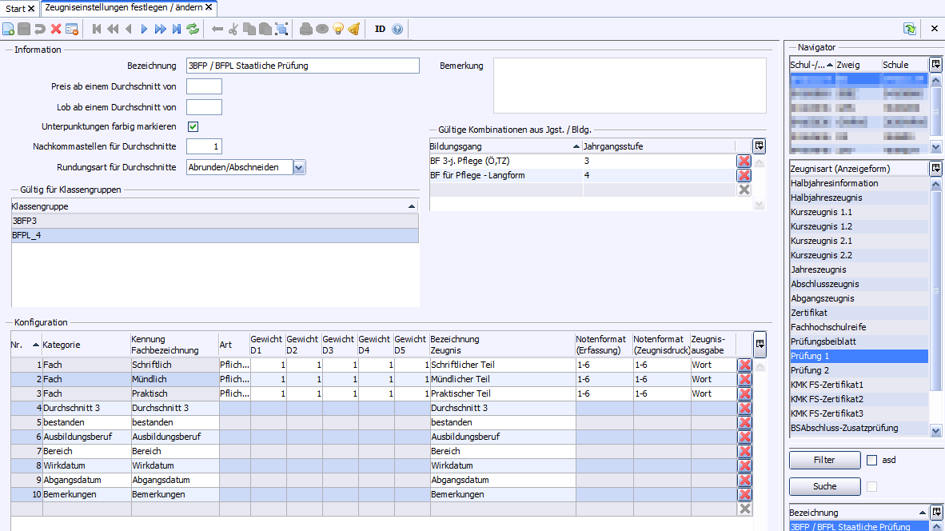Image resolution: width=945 pixels, height=531 pixels.
Task: Create a new record with toolbar icon
Action: tap(9, 29)
